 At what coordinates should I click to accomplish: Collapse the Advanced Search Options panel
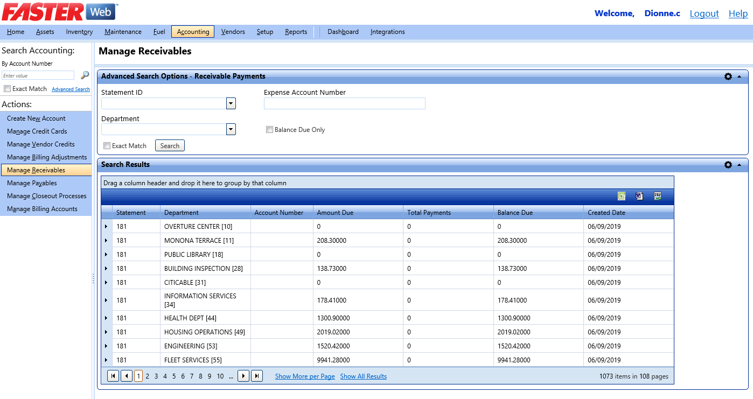pos(739,76)
